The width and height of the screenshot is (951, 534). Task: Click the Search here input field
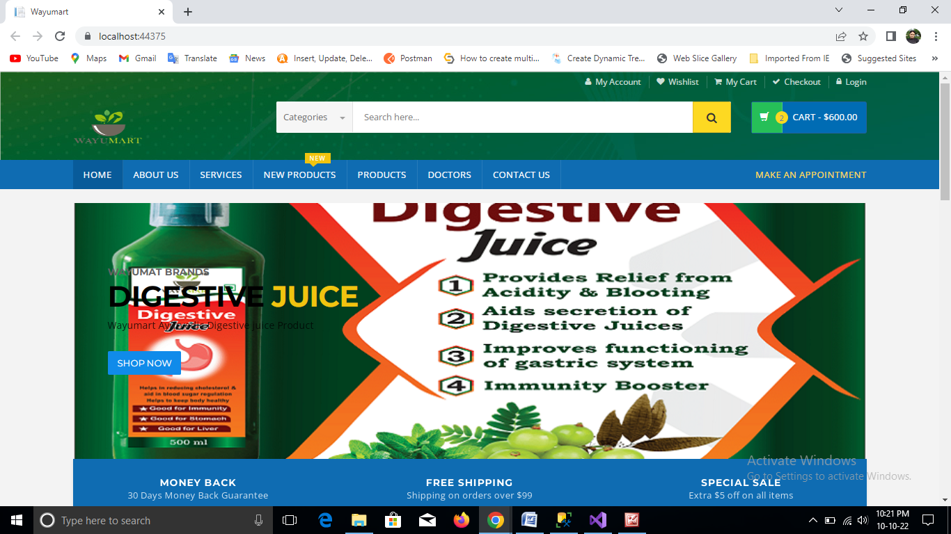pyautogui.click(x=522, y=118)
